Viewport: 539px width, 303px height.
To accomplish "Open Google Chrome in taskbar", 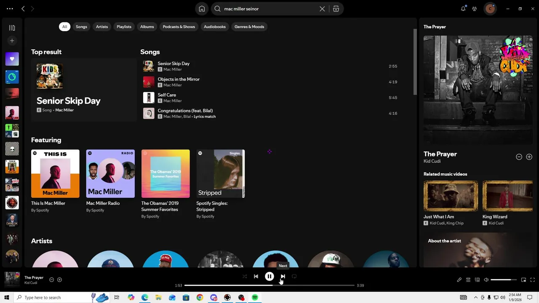I will click(200, 298).
